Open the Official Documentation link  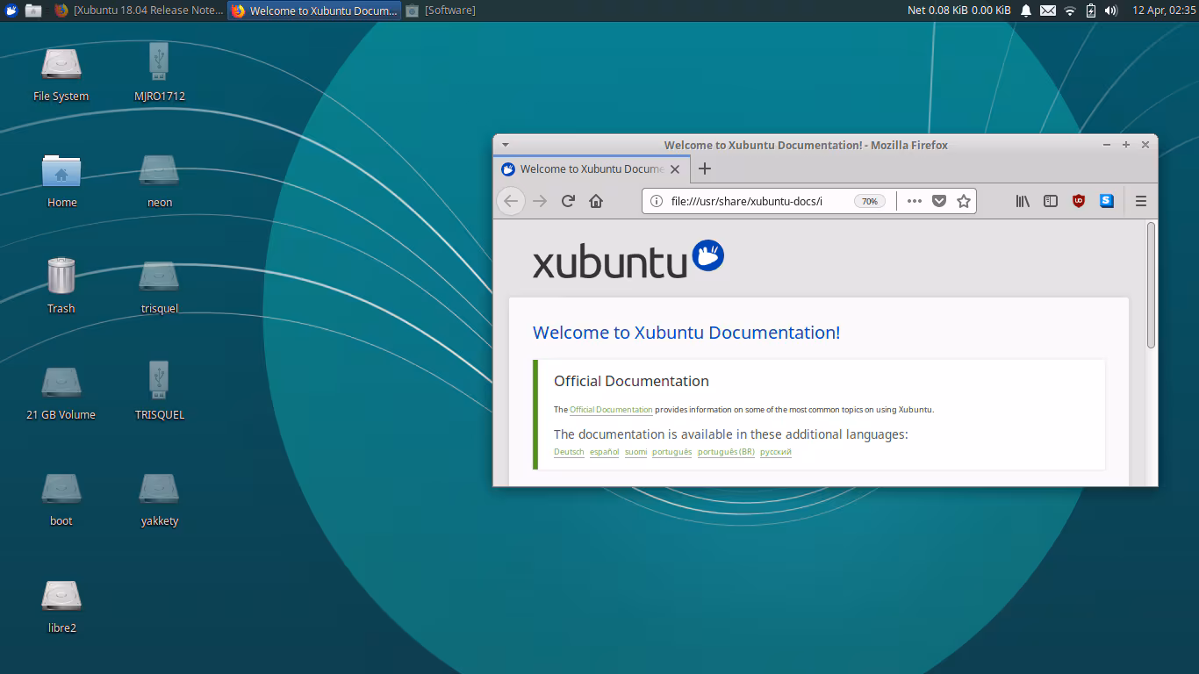(611, 410)
